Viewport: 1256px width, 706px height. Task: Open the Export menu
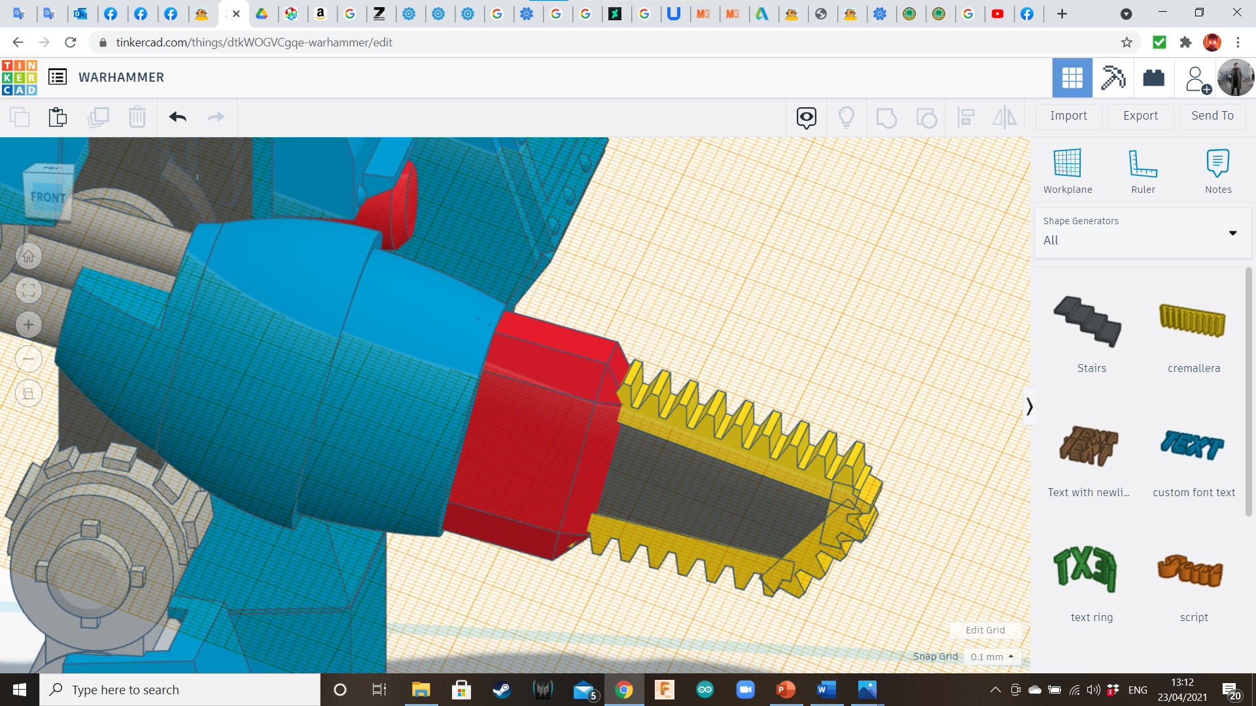point(1140,116)
